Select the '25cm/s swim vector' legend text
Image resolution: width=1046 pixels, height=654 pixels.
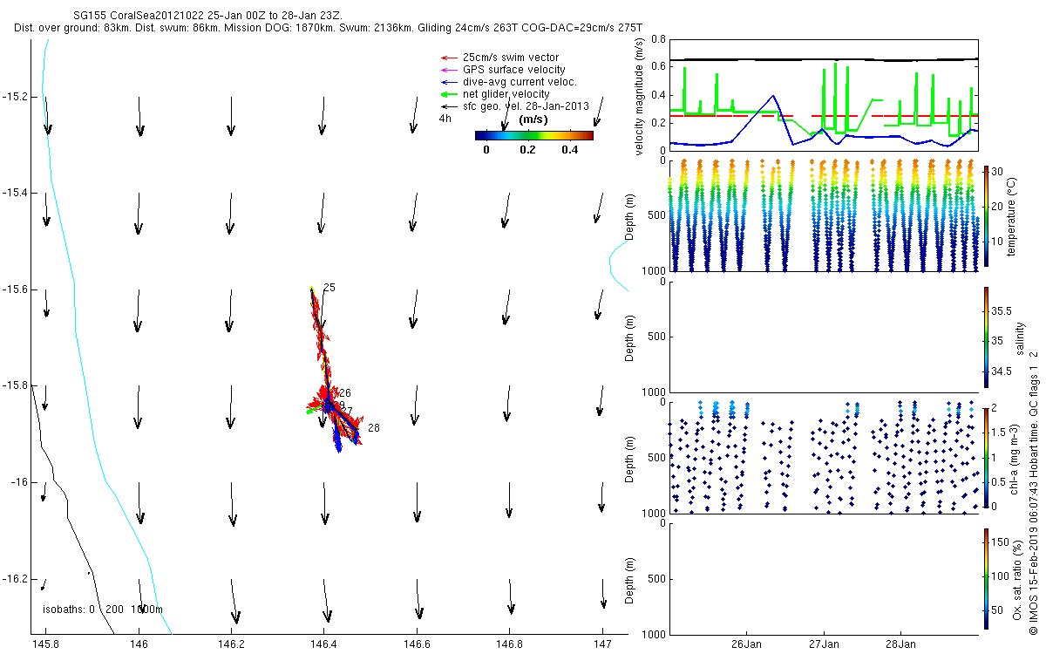pyautogui.click(x=510, y=57)
